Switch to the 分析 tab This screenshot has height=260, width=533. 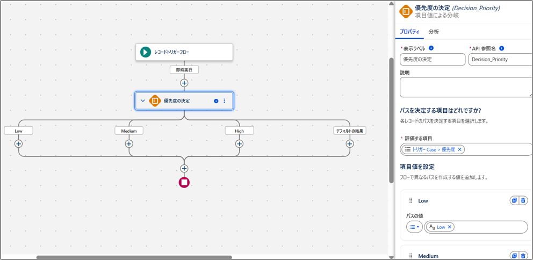coord(434,32)
